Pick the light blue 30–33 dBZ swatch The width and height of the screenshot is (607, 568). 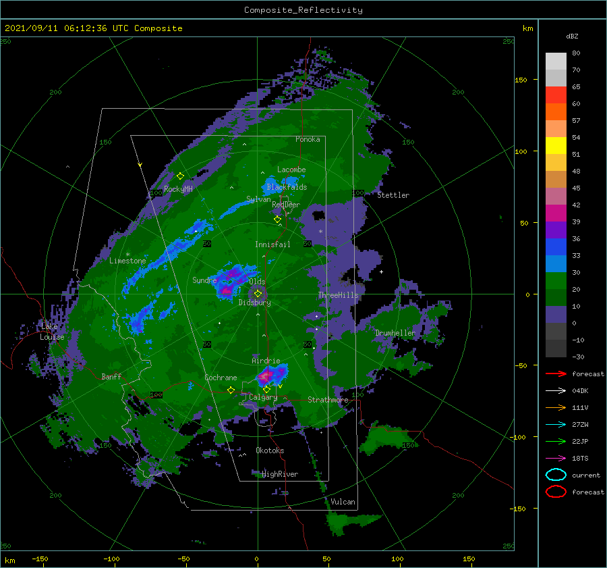(x=556, y=263)
